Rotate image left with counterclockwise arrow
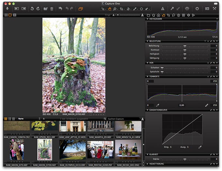 pyautogui.click(x=32, y=8)
